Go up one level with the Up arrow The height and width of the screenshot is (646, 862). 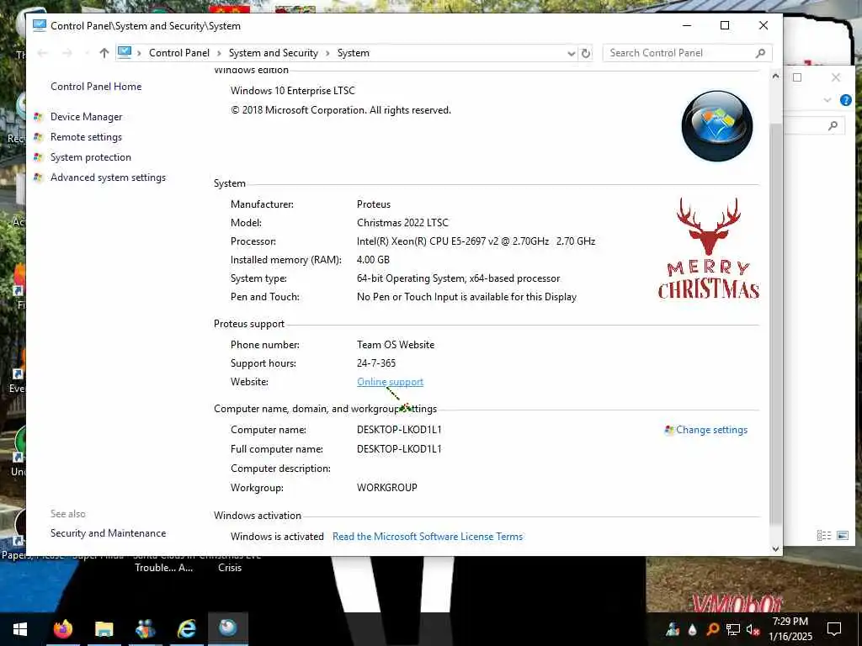pyautogui.click(x=104, y=53)
